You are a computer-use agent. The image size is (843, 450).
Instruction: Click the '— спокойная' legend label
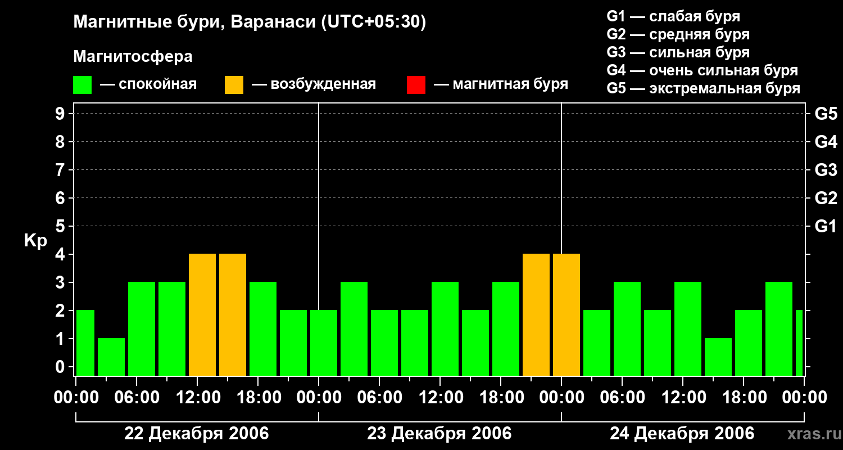pos(148,85)
